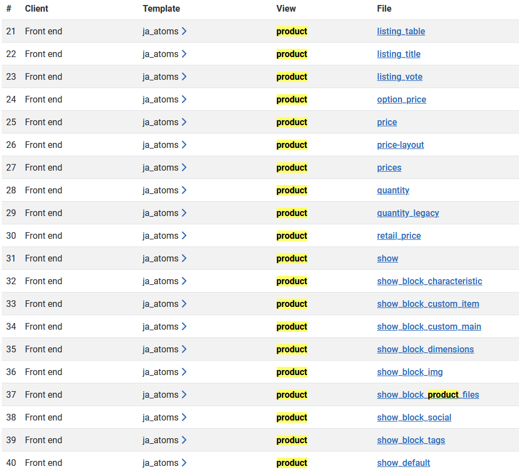The image size is (519, 472).
Task: Click the File column header
Action: point(384,9)
